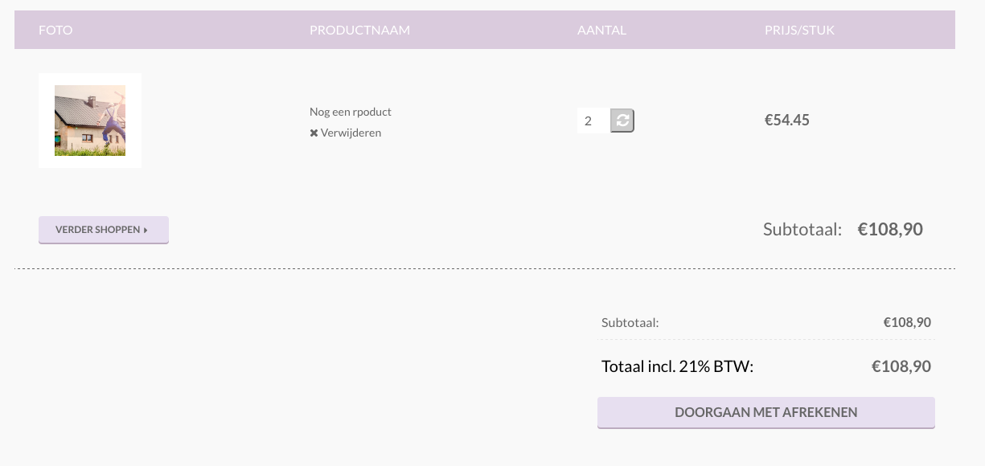The image size is (985, 466).
Task: Focus the quantity field showing 2
Action: (x=593, y=121)
